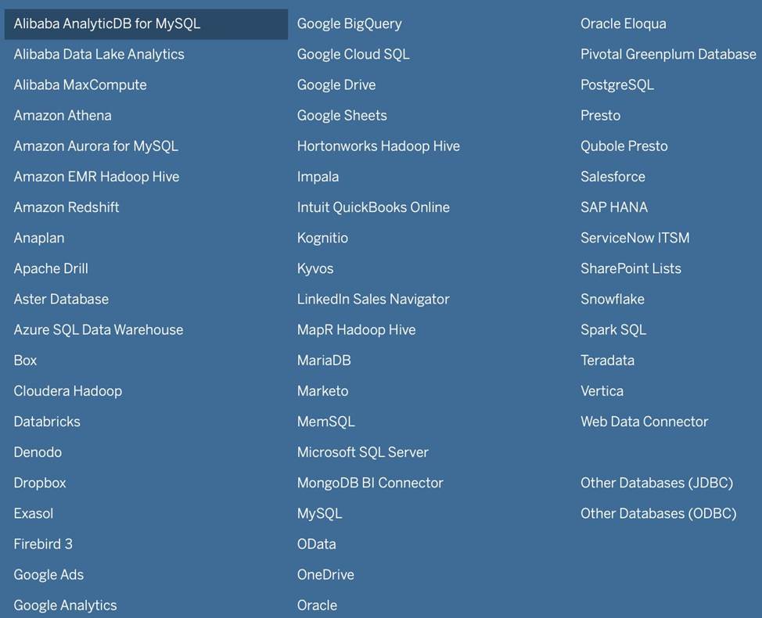The image size is (762, 618).
Task: Select Google Sheets data source
Action: pos(342,116)
